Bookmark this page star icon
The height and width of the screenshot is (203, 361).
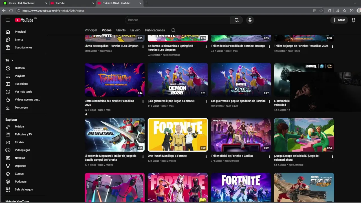pyautogui.click(x=321, y=11)
